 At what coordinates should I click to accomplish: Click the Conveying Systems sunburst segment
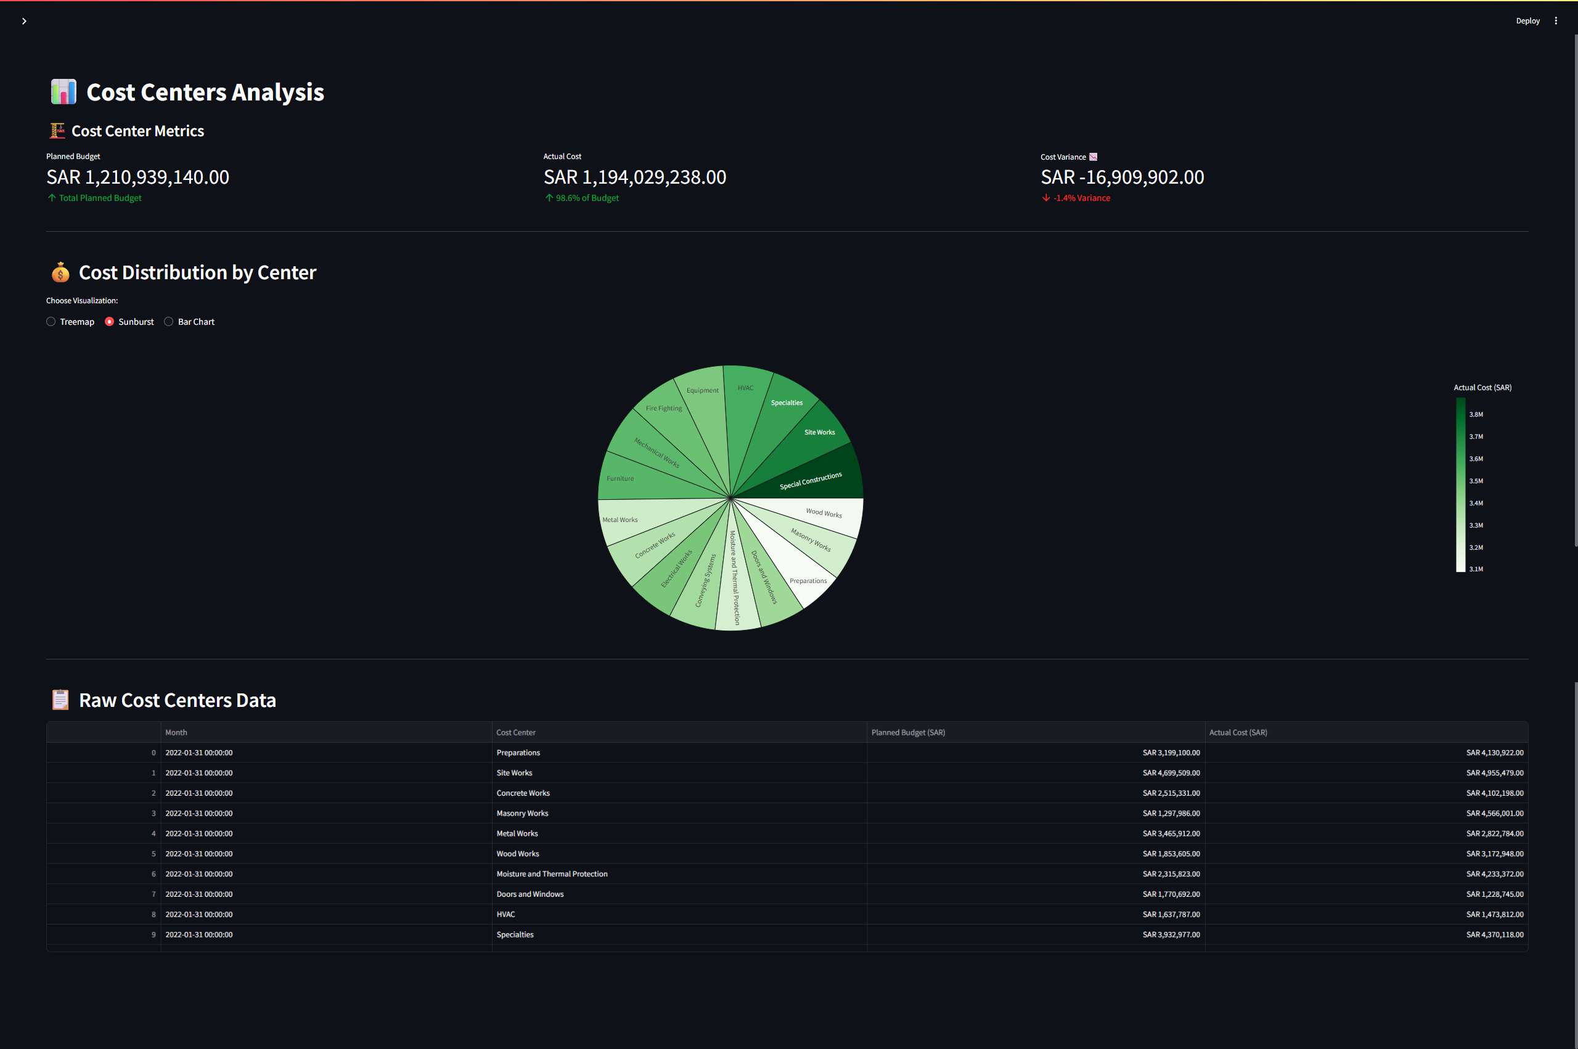[705, 582]
